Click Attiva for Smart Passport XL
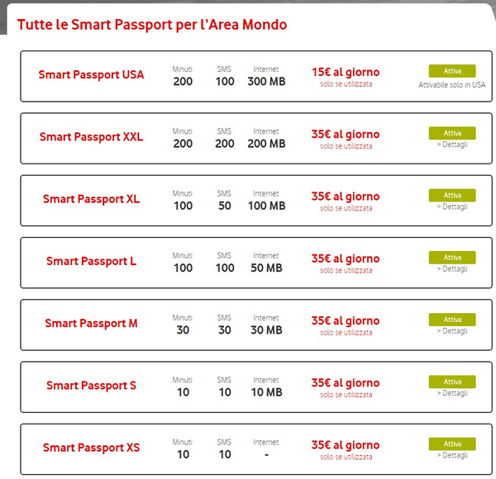 pyautogui.click(x=452, y=195)
